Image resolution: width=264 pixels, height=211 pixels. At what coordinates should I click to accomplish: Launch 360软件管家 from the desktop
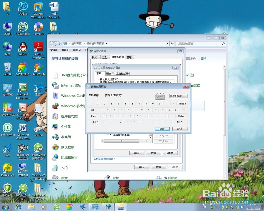tap(7, 109)
